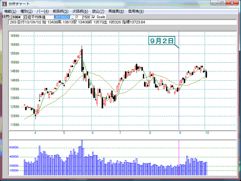
Task: Open the 機能(1) menu
Action: 10,11
